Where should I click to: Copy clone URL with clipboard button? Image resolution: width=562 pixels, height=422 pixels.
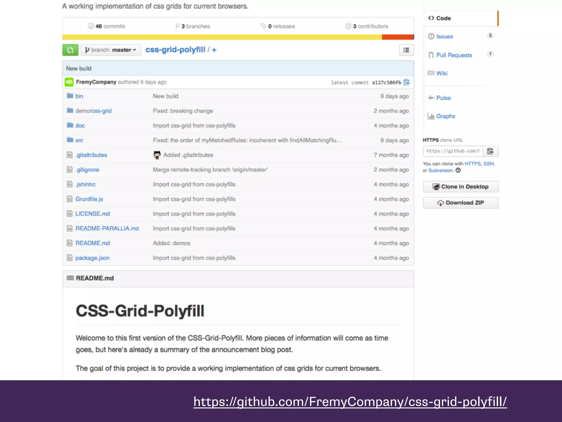[x=490, y=151]
